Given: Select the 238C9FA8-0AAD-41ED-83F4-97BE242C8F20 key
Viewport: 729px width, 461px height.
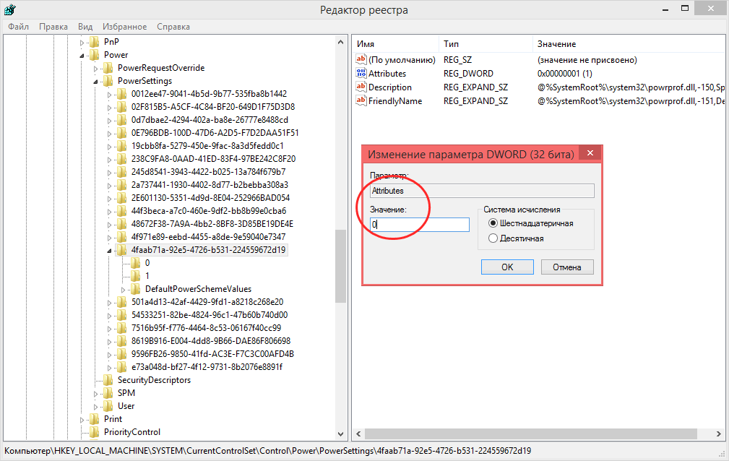Looking at the screenshot, I should pos(213,159).
